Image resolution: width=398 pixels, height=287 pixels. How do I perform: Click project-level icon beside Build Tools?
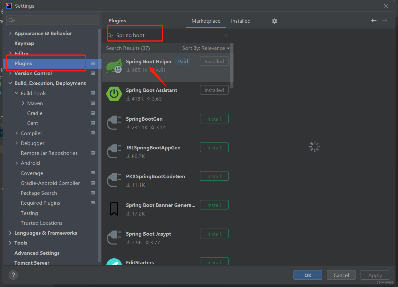coord(93,93)
